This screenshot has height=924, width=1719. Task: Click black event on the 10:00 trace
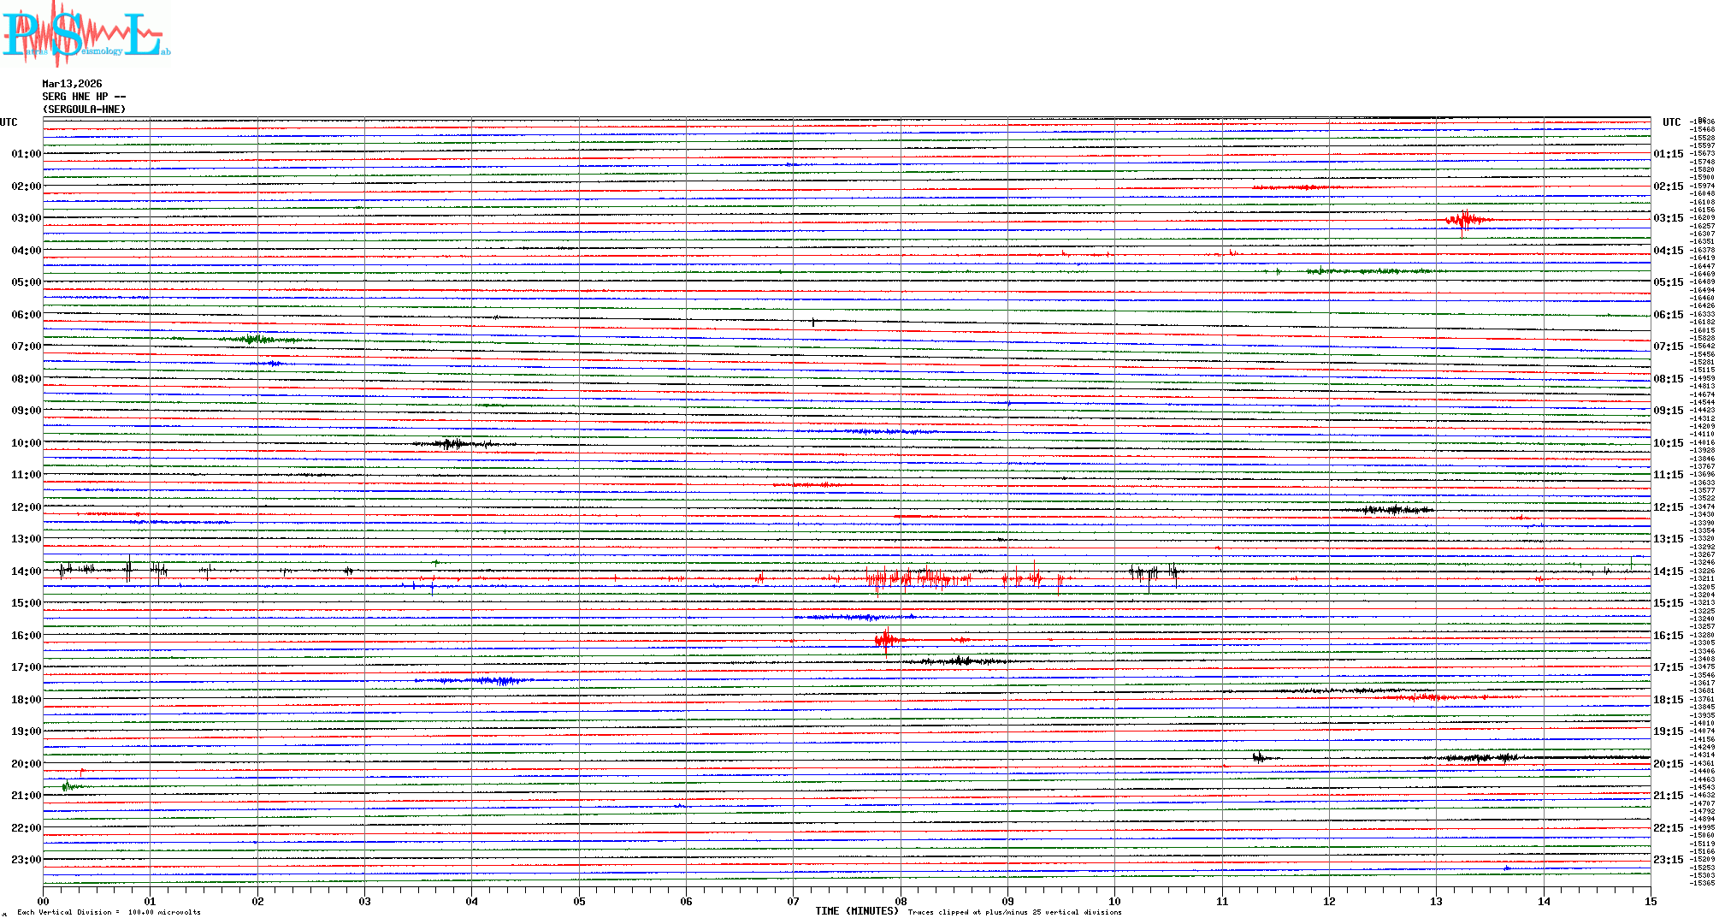[x=452, y=443]
